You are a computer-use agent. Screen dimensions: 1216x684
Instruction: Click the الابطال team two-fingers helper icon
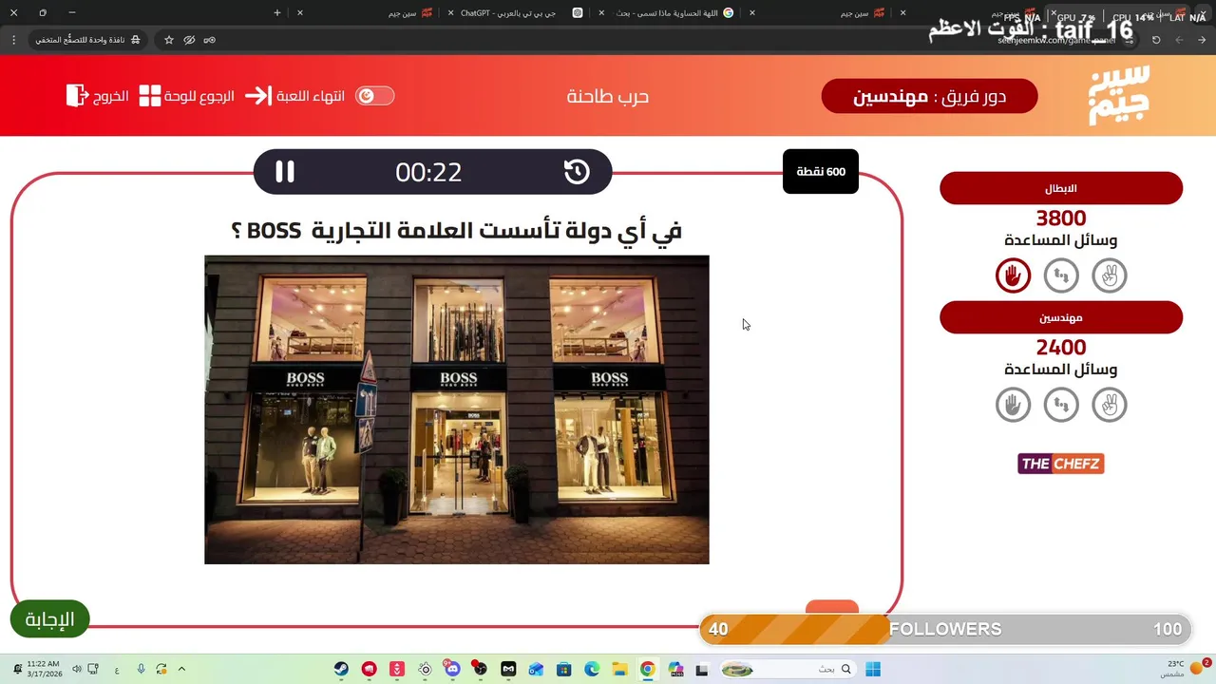[x=1110, y=275]
